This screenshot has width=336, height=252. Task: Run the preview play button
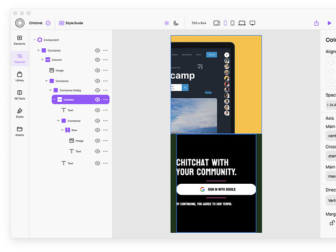point(329,23)
